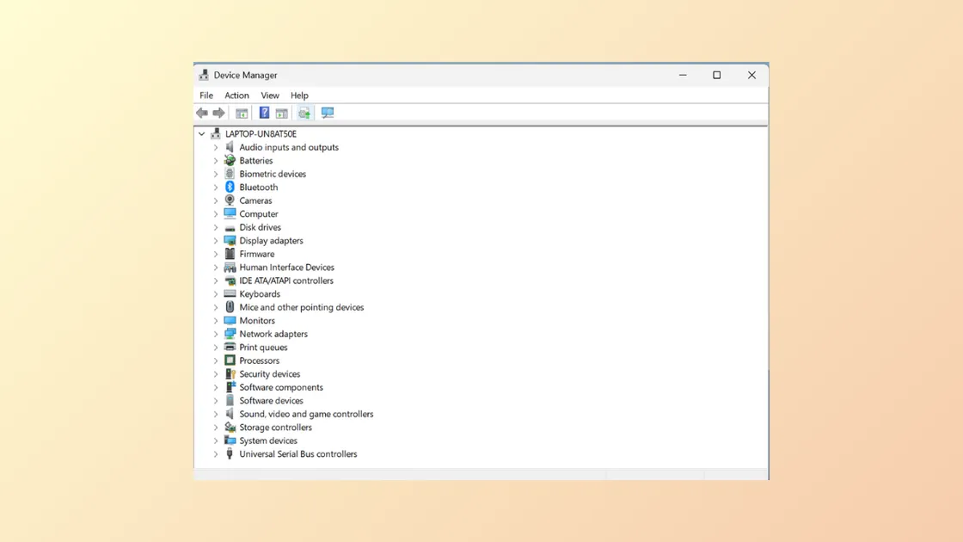Open Help using the question mark toolbar icon
This screenshot has height=542, width=963.
[264, 113]
